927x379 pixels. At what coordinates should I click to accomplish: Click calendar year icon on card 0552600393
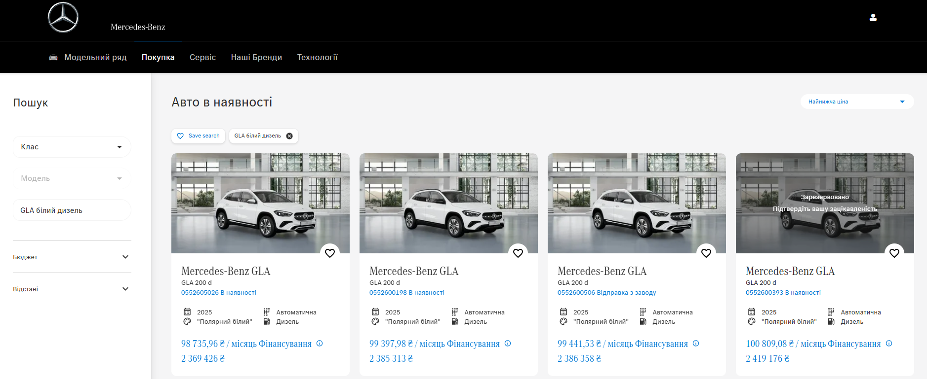752,311
